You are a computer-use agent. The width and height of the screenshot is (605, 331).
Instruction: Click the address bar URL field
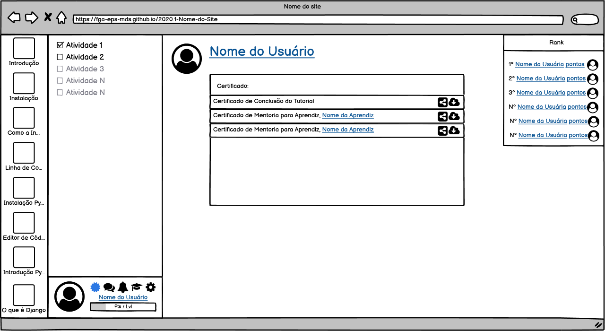[318, 20]
